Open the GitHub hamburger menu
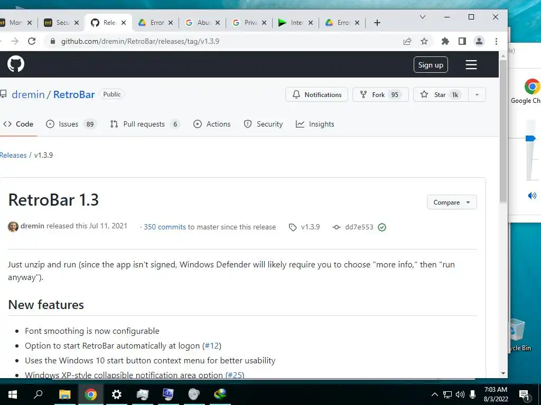This screenshot has width=541, height=405. pos(471,65)
